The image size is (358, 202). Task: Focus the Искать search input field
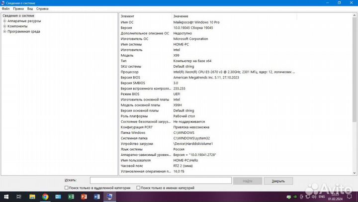click(161, 180)
